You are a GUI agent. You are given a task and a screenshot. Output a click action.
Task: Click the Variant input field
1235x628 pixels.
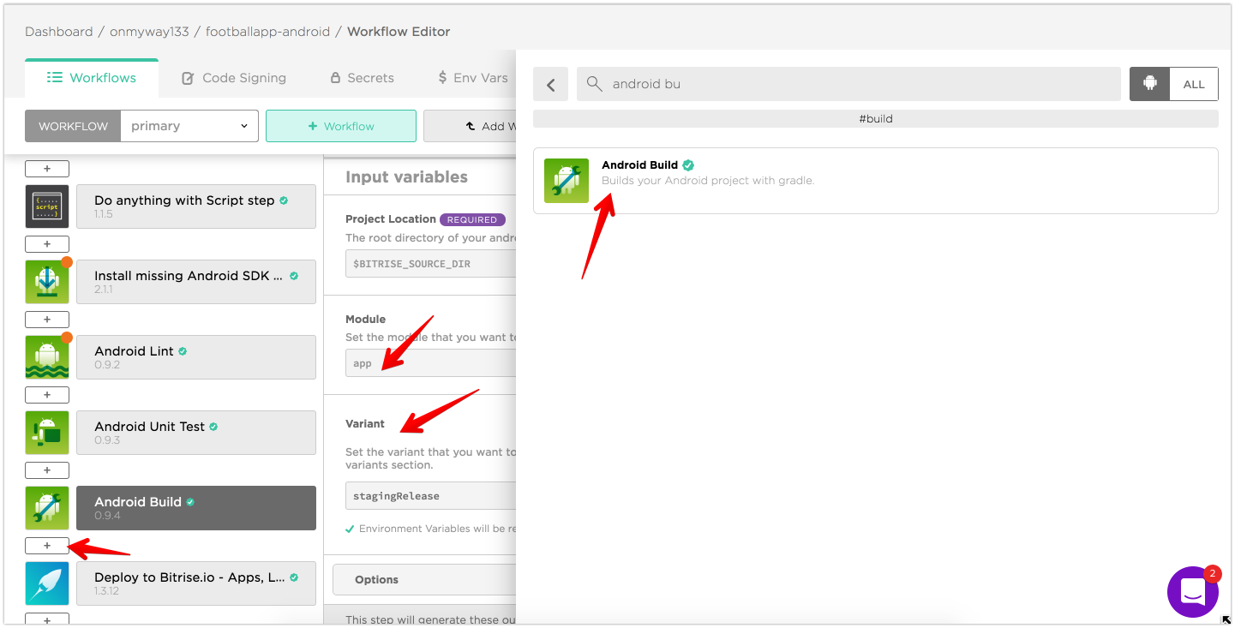pos(431,496)
